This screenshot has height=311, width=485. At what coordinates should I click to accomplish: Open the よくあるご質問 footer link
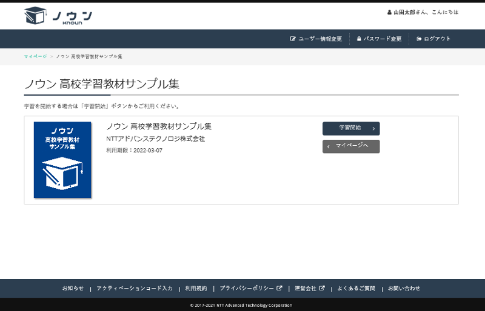356,288
